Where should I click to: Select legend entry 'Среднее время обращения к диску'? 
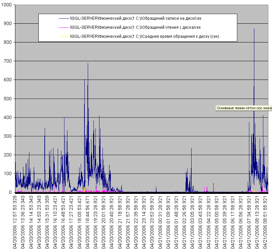(144, 36)
